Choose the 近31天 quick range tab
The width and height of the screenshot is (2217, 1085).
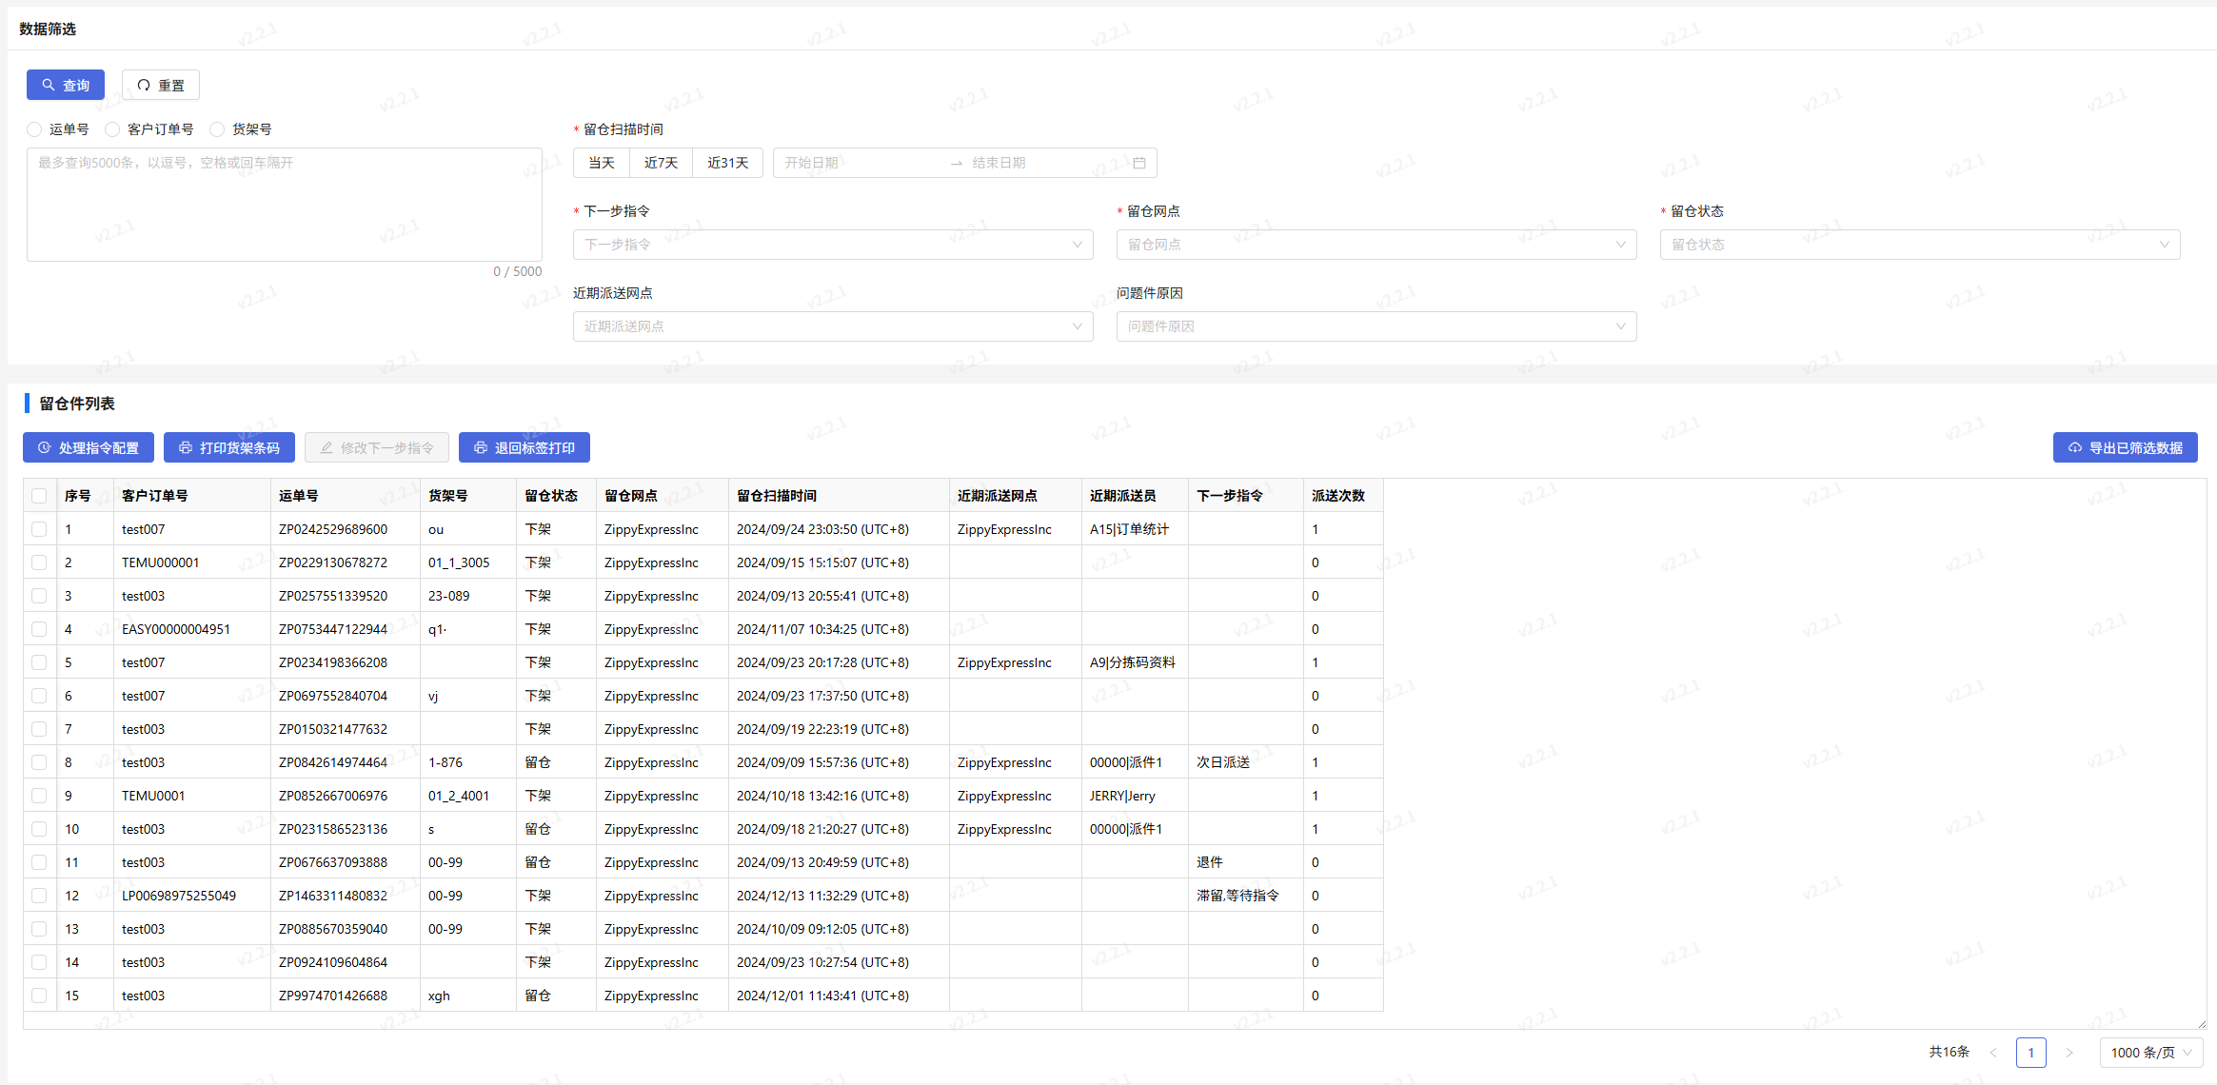[727, 163]
